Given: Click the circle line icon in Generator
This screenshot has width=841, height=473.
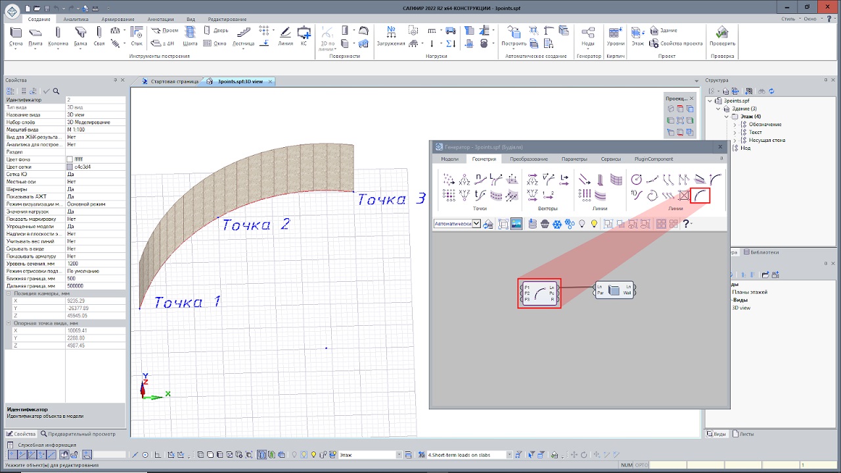Looking at the screenshot, I should 636,179.
